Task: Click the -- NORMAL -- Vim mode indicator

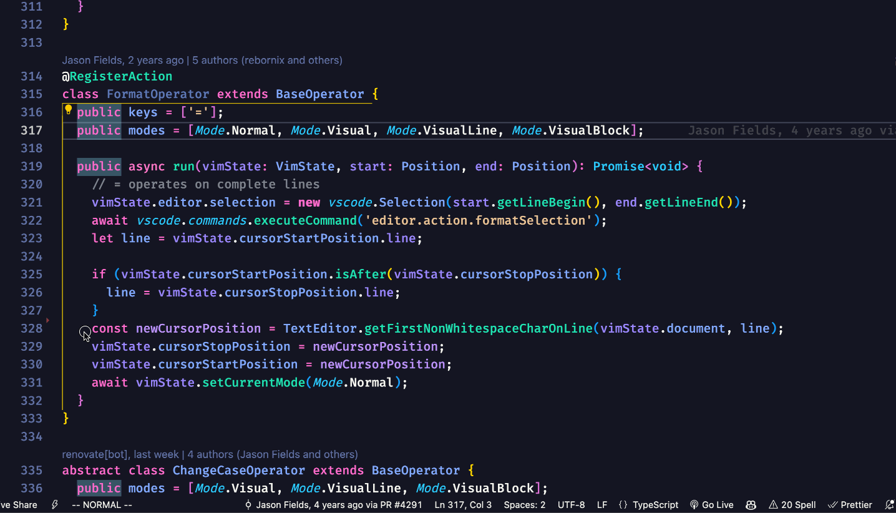Action: coord(101,505)
